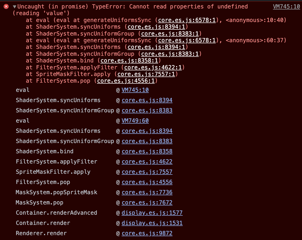Open core.es.js:7736 MaskSystem.popSpriteMask frame
302x240 pixels.
point(147,192)
